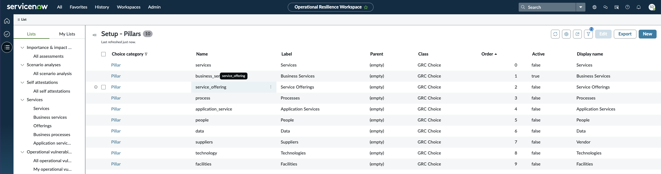Collapse the Importance & impact section

pyautogui.click(x=22, y=48)
